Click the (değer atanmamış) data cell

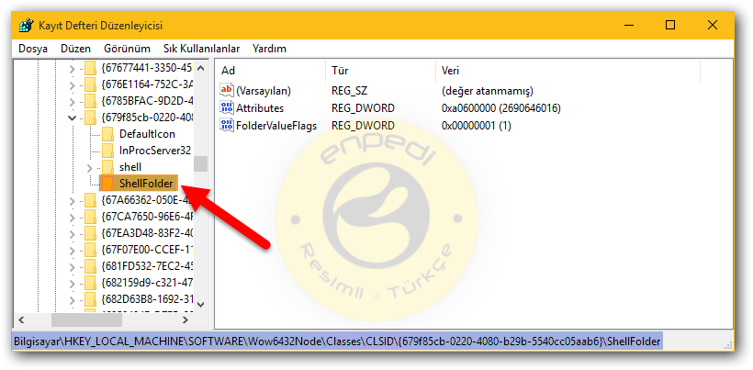point(487,91)
